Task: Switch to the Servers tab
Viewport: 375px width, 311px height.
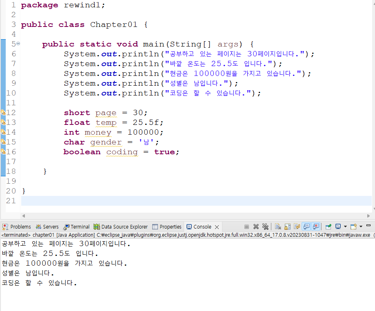Action: click(x=47, y=227)
